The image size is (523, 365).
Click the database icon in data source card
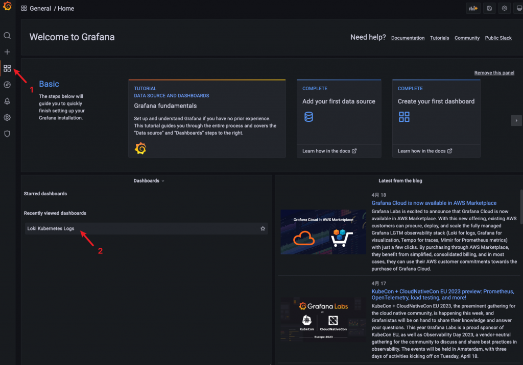click(x=308, y=117)
